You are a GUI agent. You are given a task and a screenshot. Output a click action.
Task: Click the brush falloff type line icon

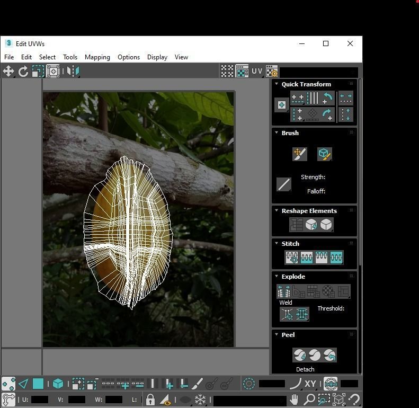(x=284, y=184)
